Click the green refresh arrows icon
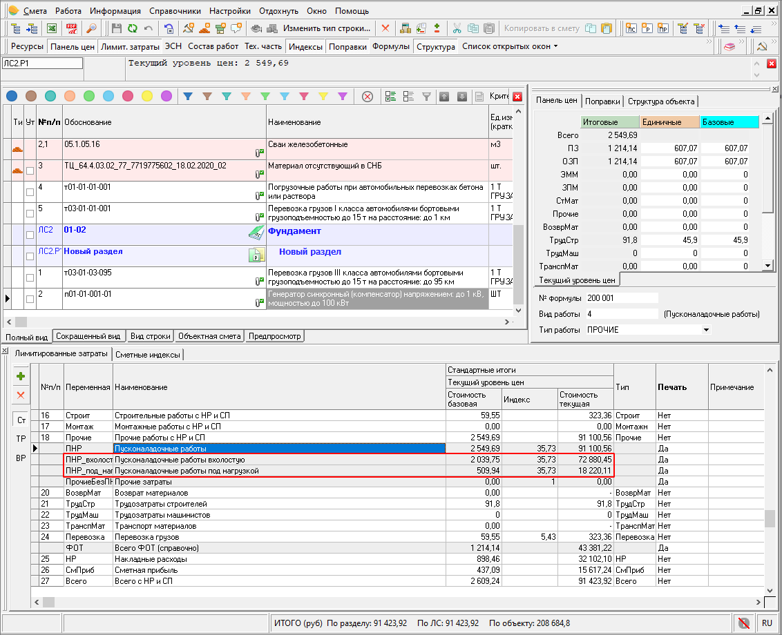 [131, 28]
